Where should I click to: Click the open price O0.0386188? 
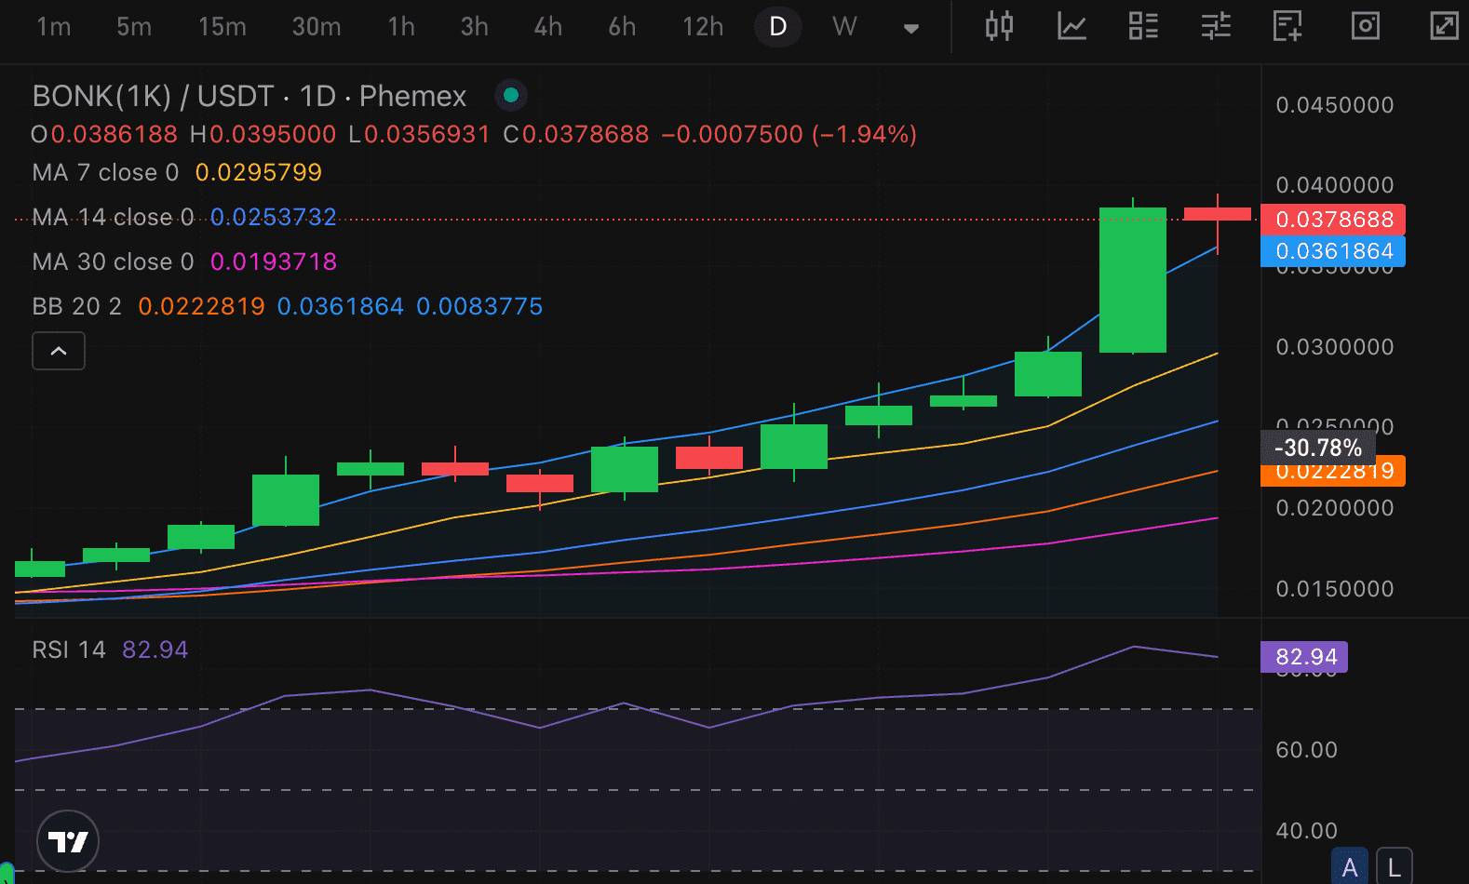click(x=104, y=134)
